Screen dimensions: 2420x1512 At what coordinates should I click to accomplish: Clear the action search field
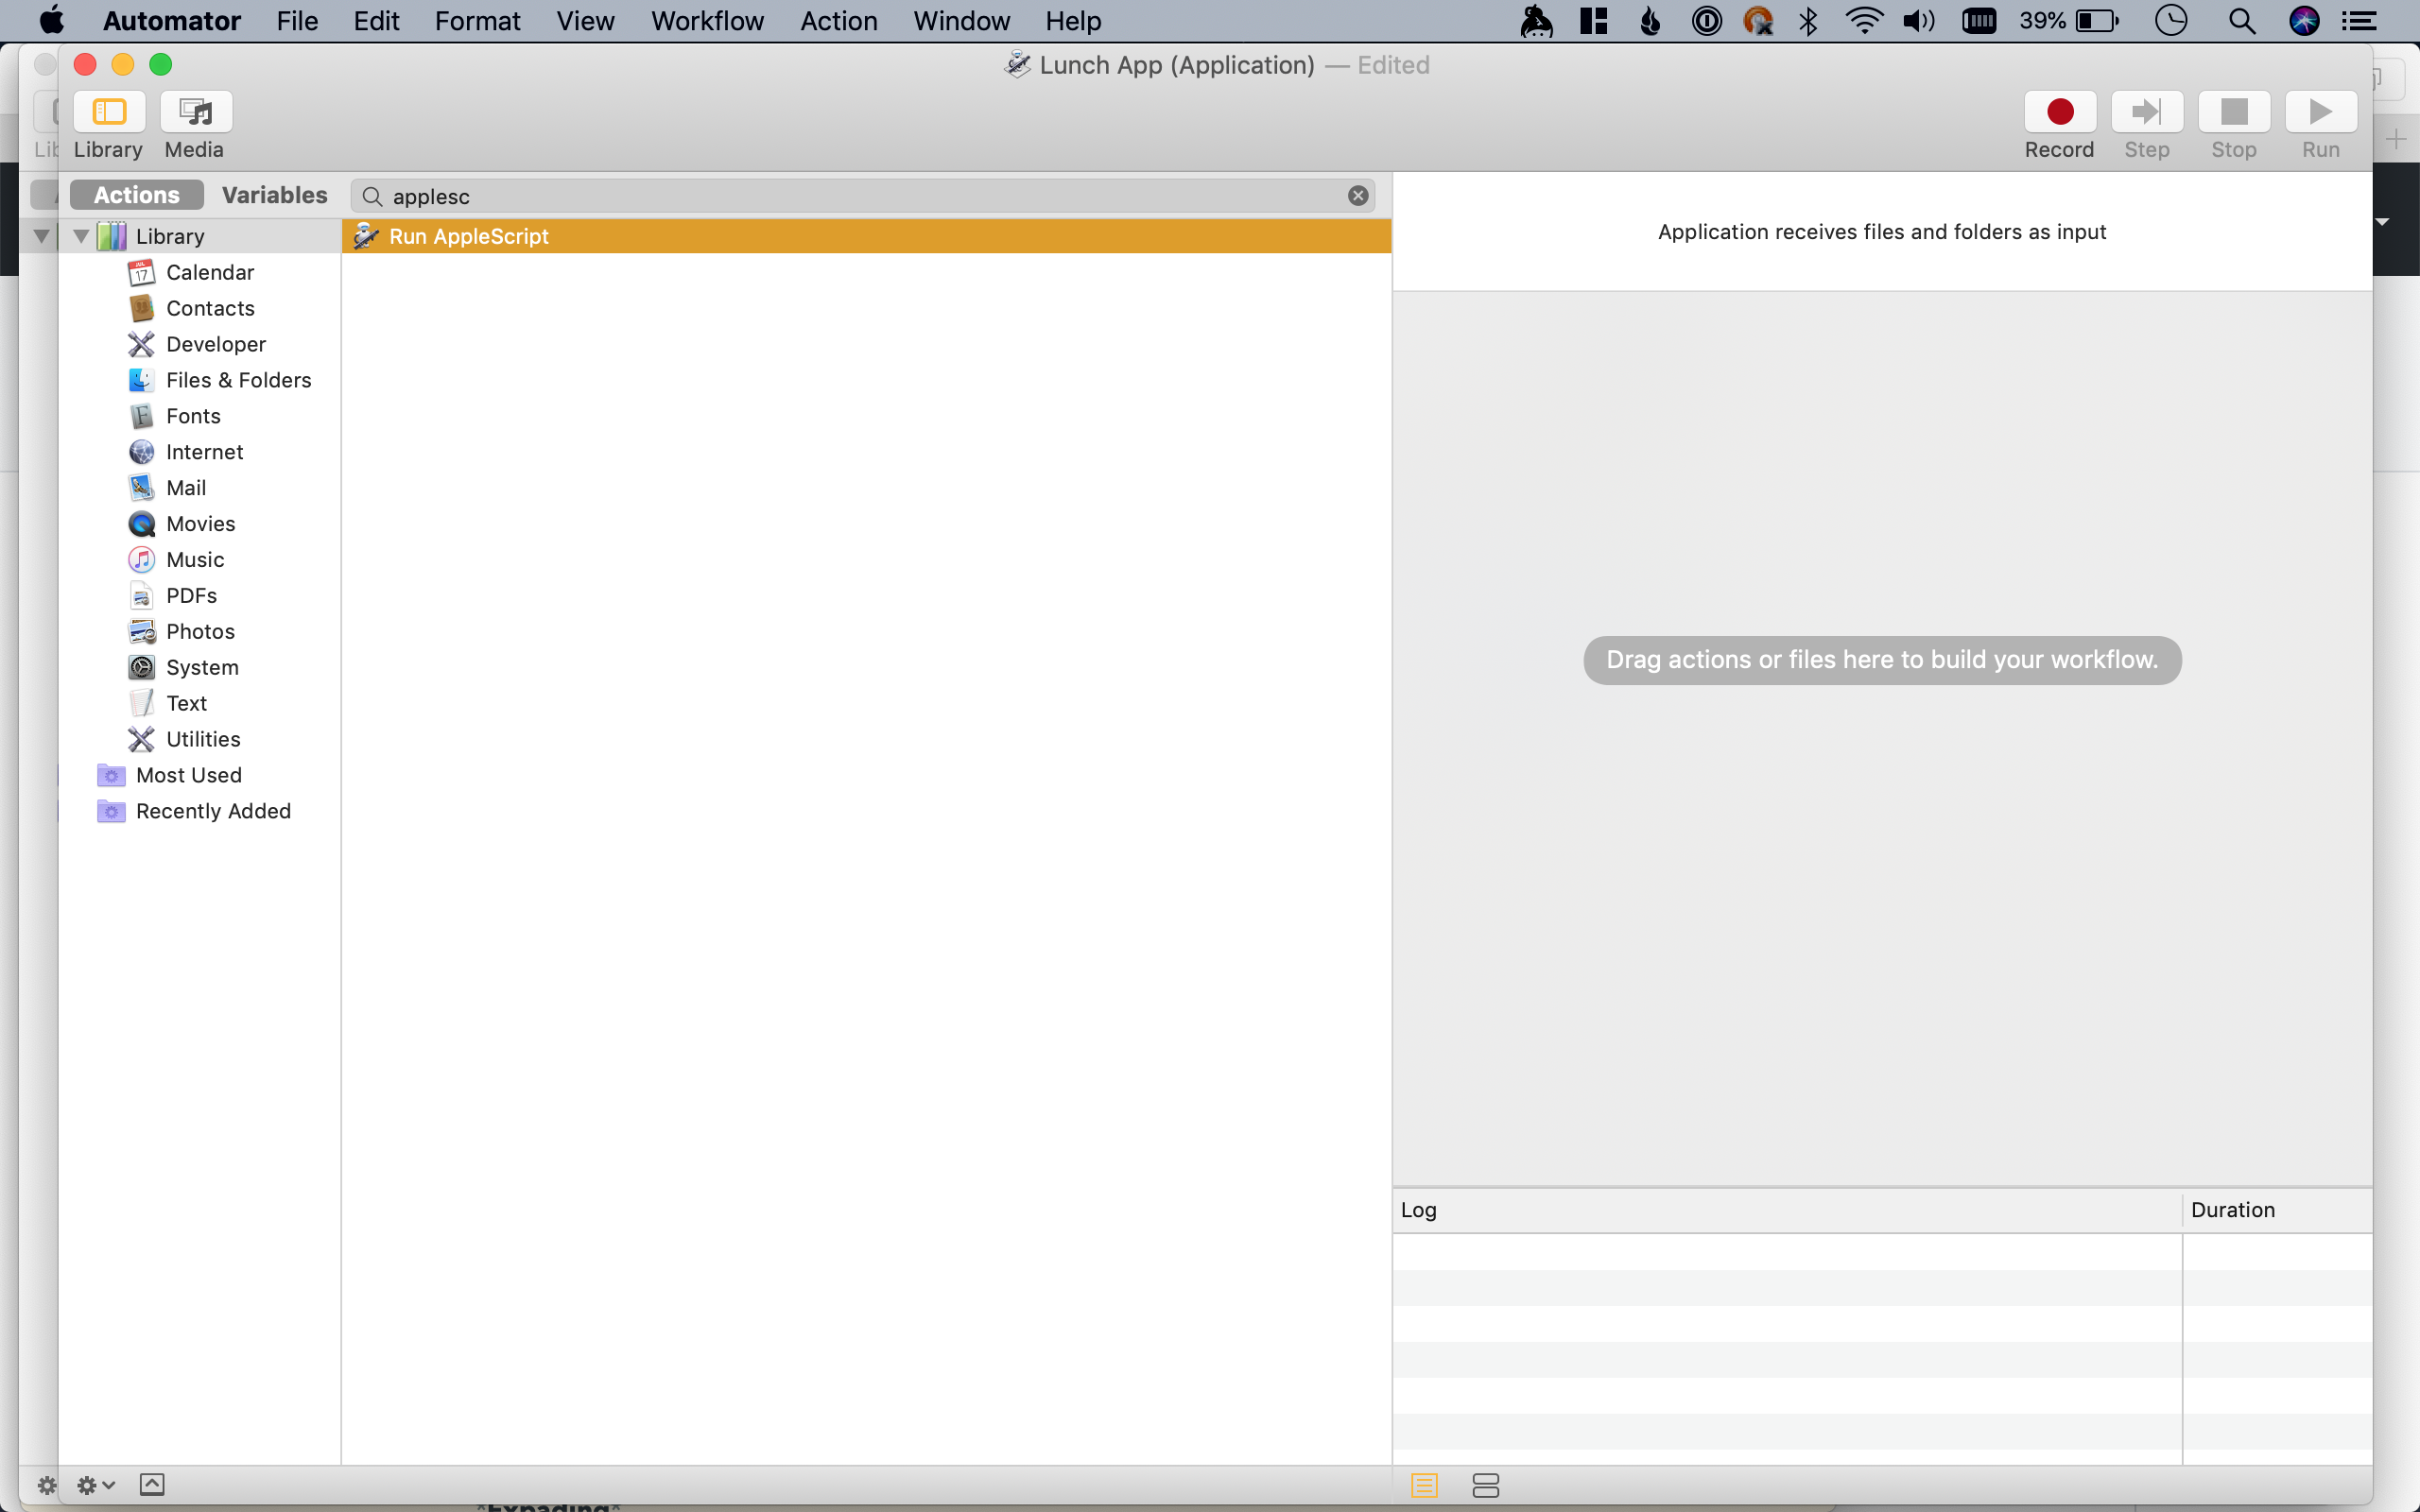(x=1357, y=196)
